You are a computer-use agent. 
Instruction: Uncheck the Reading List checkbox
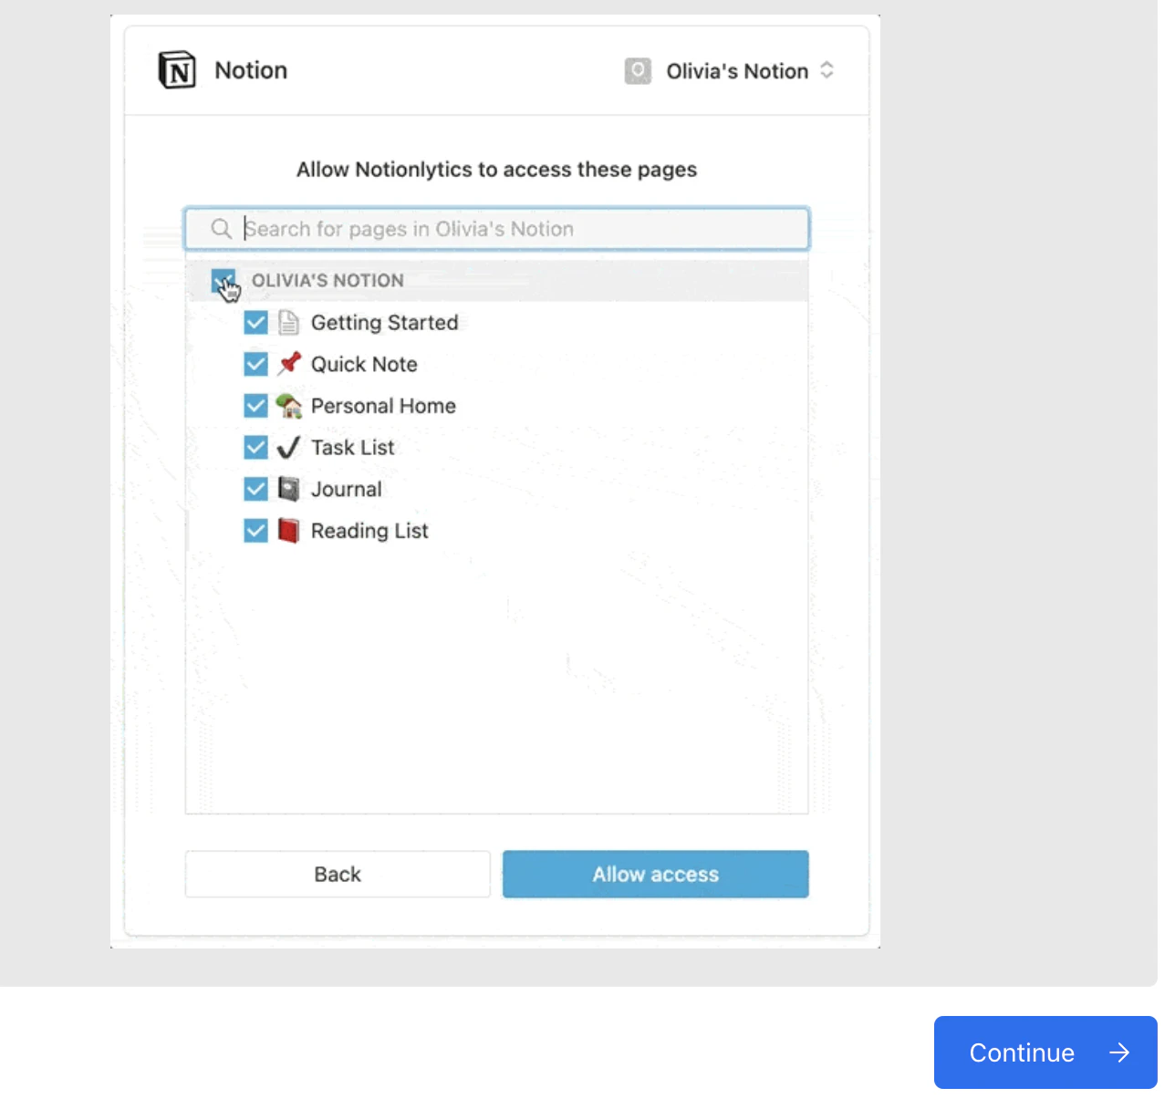pos(255,531)
